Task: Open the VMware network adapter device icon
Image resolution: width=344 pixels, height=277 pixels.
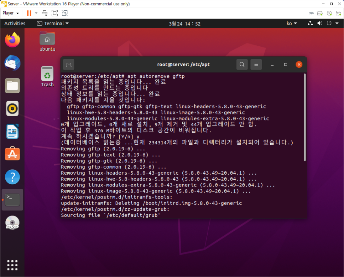Action: pos(339,13)
